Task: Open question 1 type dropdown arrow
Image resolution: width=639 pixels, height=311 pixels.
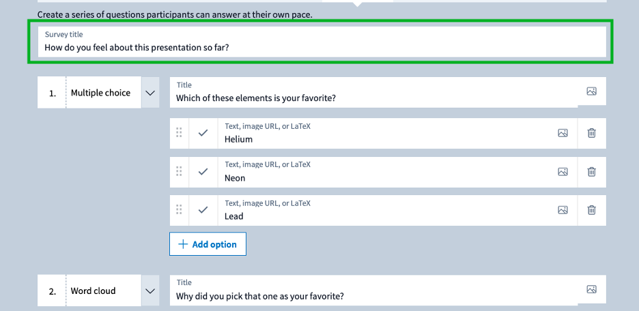Action: (150, 93)
